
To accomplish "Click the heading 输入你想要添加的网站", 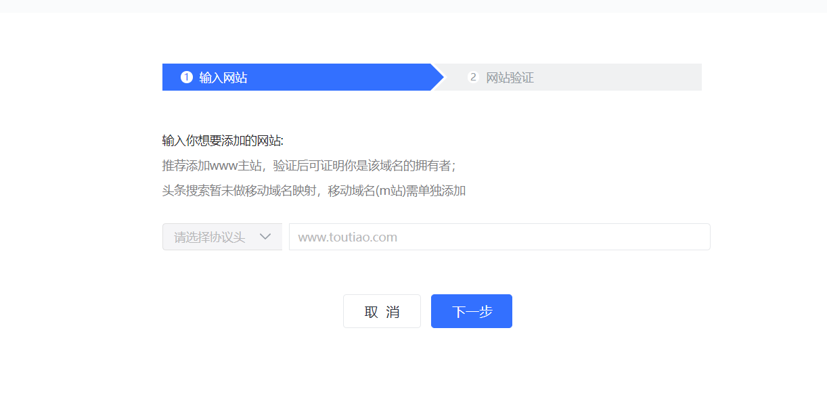I will pyautogui.click(x=223, y=141).
